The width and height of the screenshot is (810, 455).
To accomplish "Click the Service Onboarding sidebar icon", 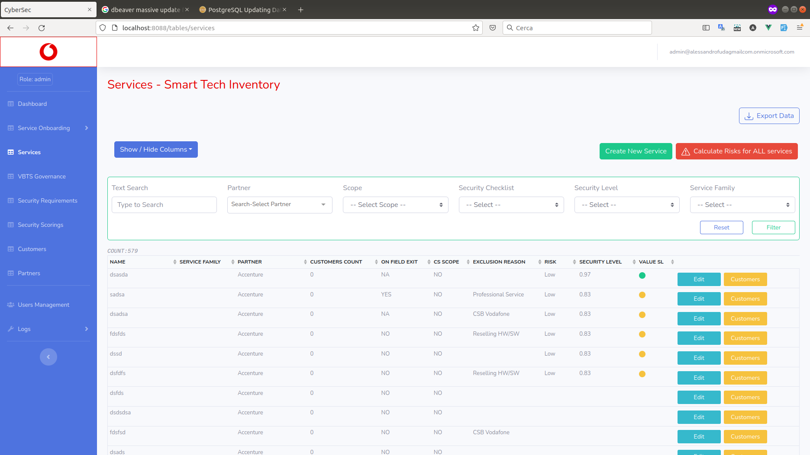I will 11,128.
